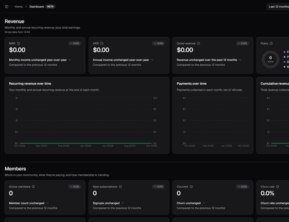Click the Plans donut chart
This screenshot has width=289, height=222.
[x=270, y=59]
